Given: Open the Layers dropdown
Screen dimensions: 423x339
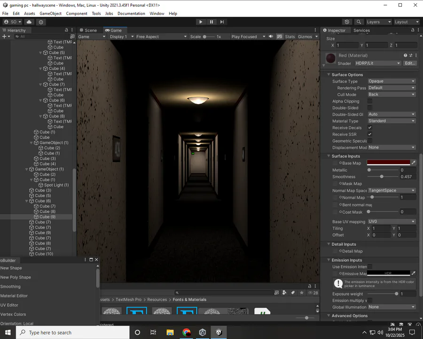Looking at the screenshot, I should pos(379,22).
